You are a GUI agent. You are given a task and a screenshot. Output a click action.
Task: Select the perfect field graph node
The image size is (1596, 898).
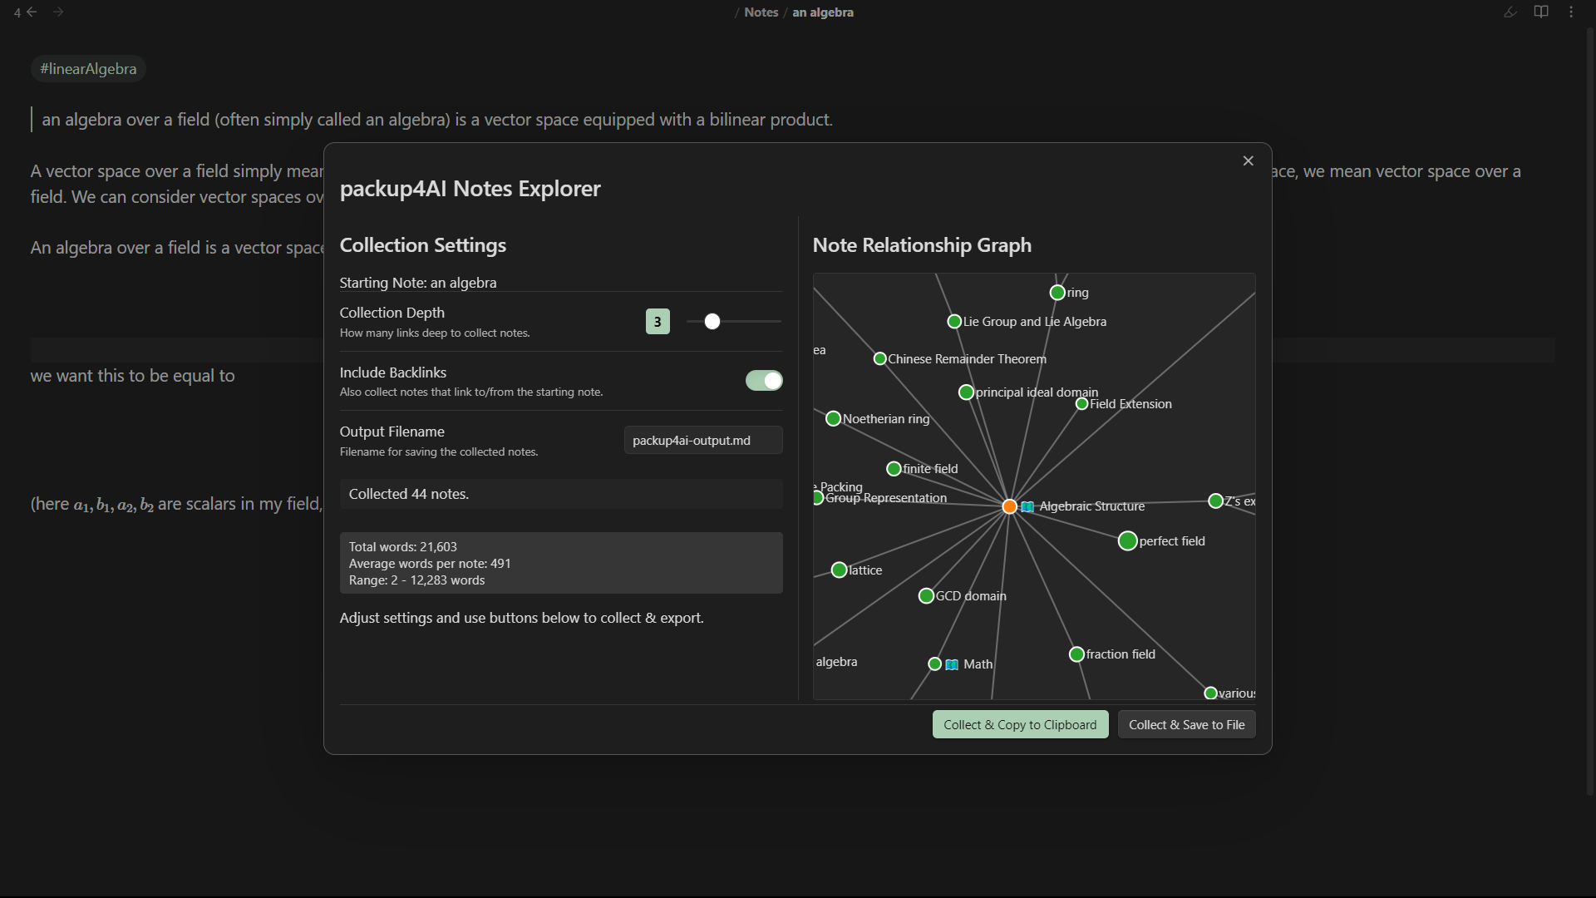[x=1127, y=541]
